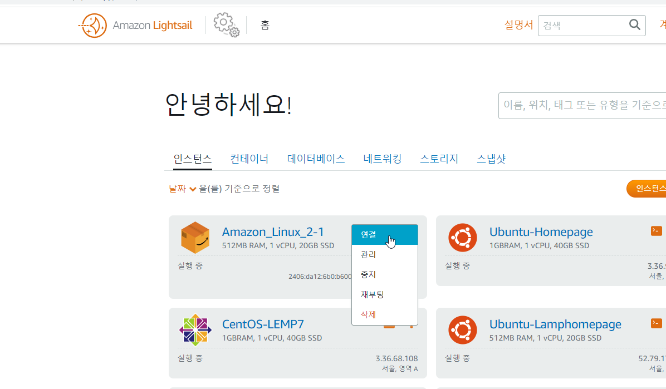Image resolution: width=666 pixels, height=389 pixels.
Task: Click the Amazon Lightsail logo
Action: coord(135,26)
